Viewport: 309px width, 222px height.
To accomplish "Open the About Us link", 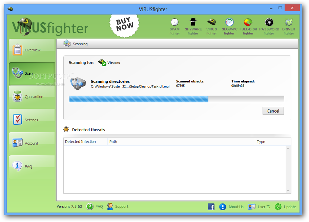I will tap(236, 207).
